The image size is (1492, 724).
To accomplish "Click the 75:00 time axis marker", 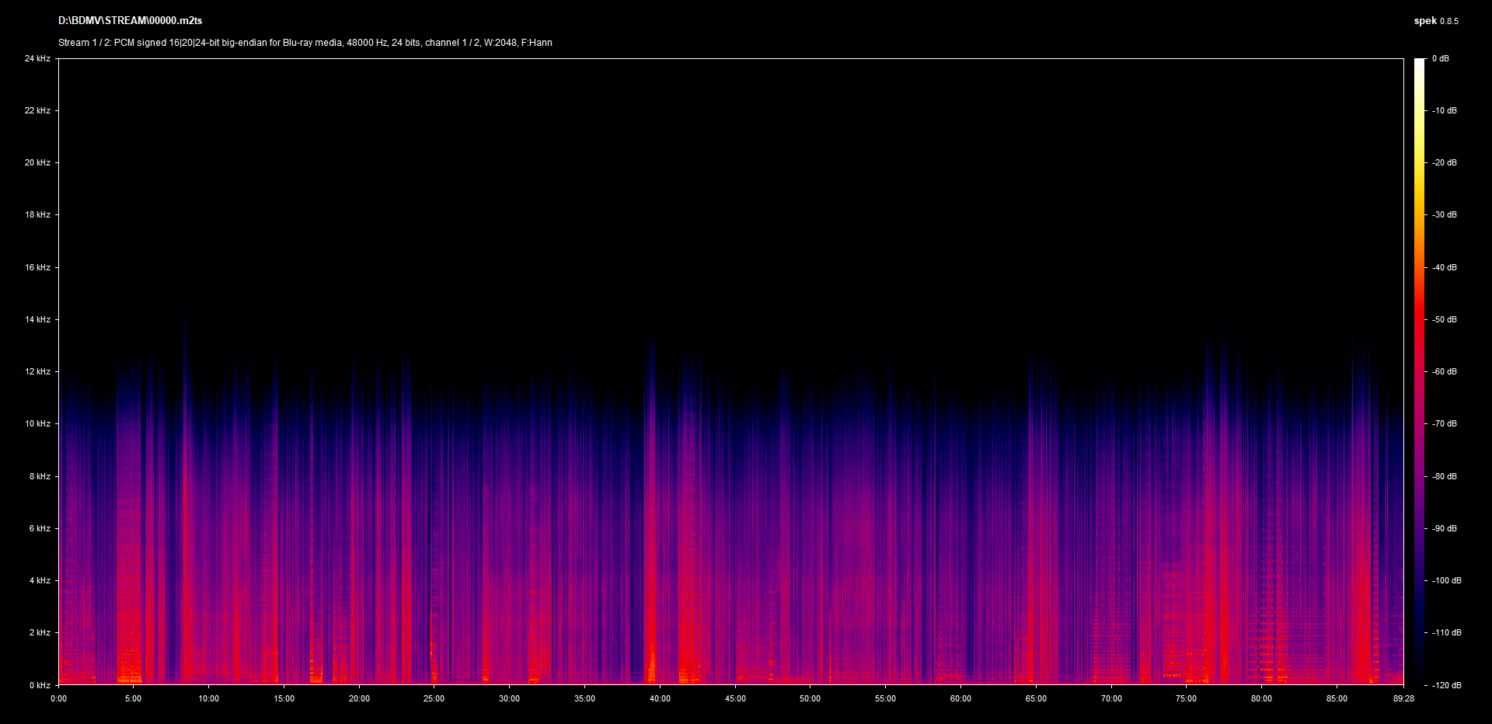I will click(x=1186, y=698).
